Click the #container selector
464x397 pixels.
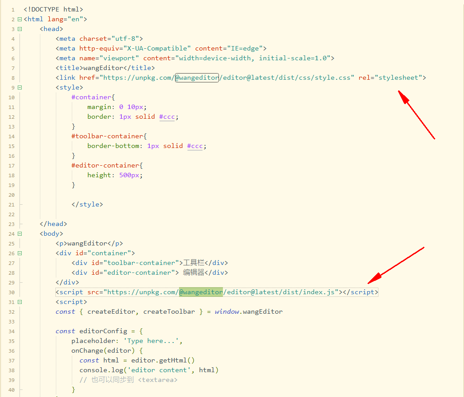[91, 97]
